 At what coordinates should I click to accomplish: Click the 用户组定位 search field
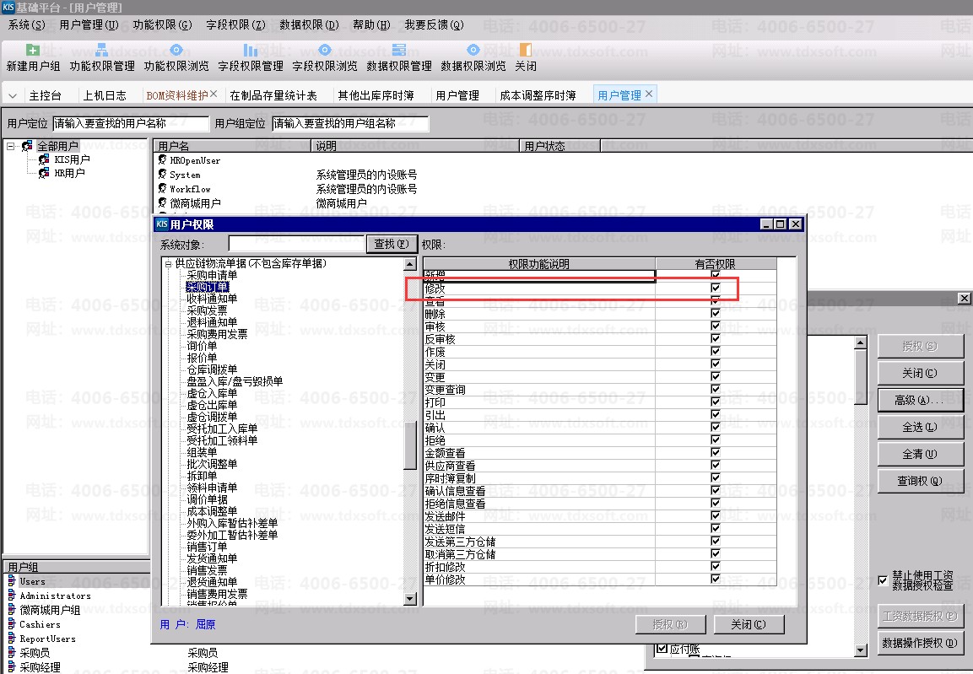tap(350, 123)
